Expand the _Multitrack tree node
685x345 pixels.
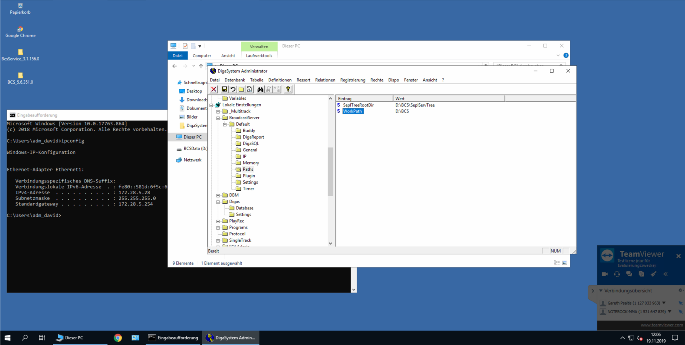pos(218,111)
